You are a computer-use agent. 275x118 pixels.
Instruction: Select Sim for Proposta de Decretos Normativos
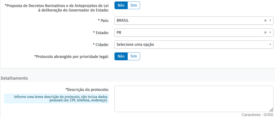[x=133, y=5]
